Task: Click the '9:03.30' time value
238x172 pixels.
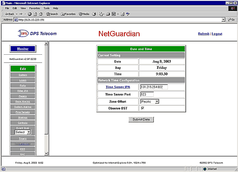Action: (x=162, y=74)
